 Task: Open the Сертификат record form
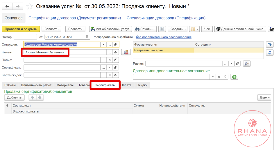point(116,68)
